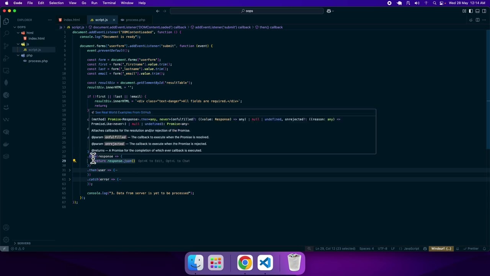Open index.html in file tree

(x=36, y=38)
